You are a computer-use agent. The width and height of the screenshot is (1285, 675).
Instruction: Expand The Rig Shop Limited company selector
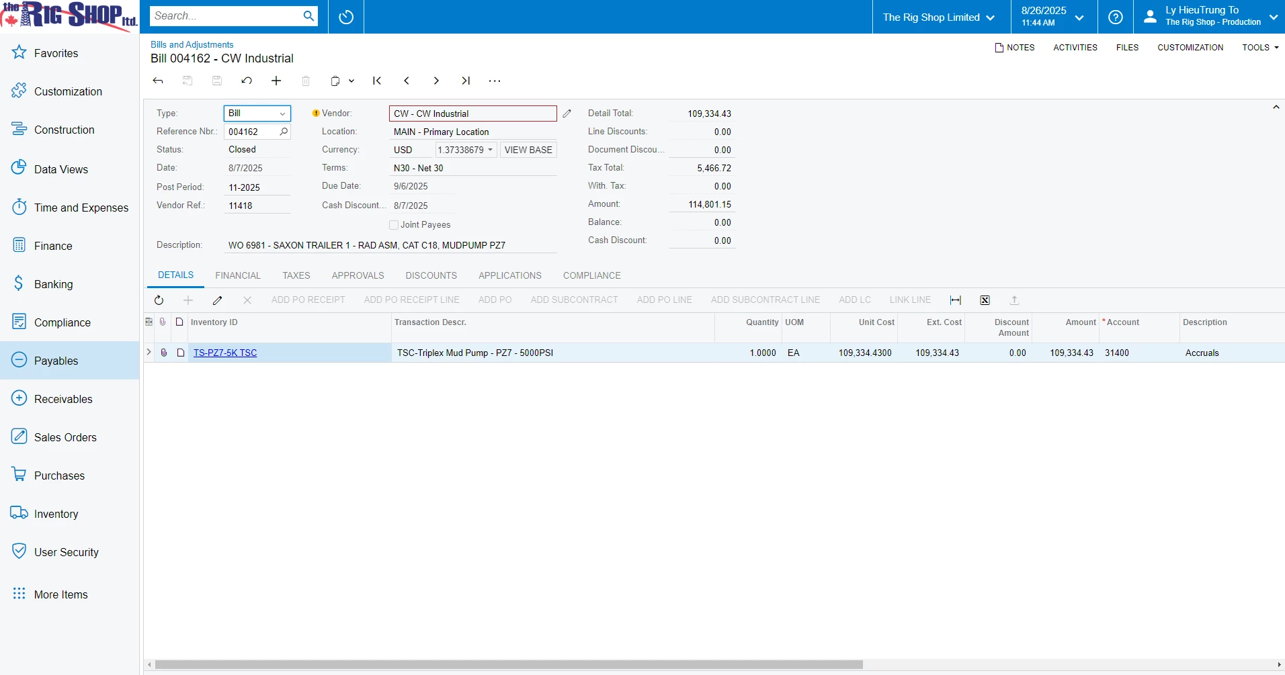tap(938, 17)
